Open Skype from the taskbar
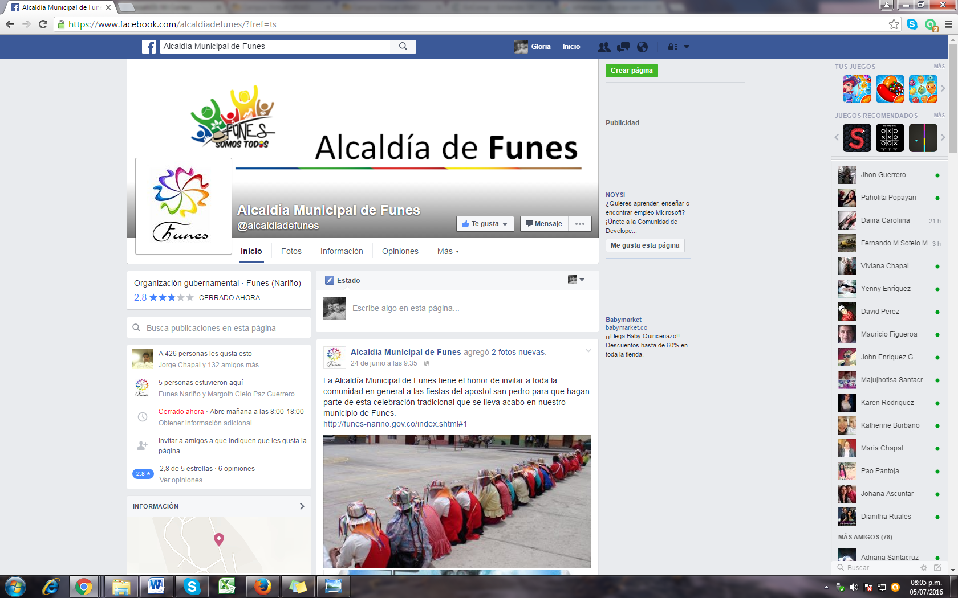The height and width of the screenshot is (598, 958). tap(192, 587)
